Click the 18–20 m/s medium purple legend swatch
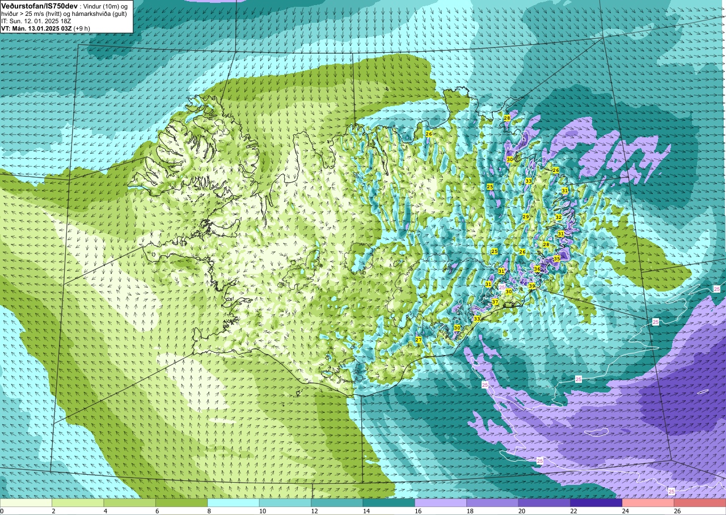This screenshot has height=515, width=726. click(493, 503)
